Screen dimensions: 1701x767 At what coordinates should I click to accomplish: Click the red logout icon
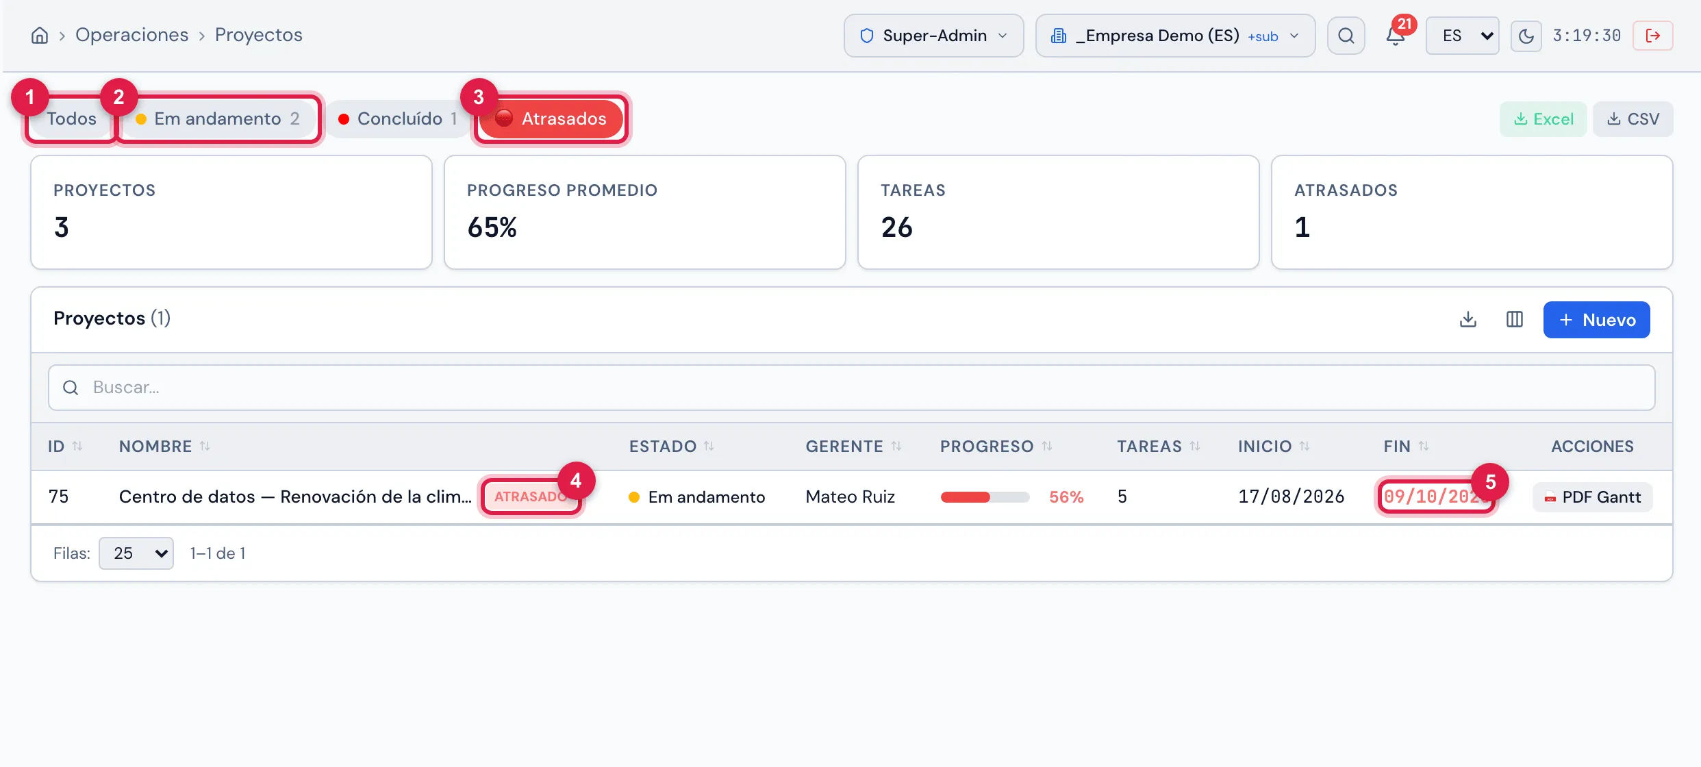1653,36
